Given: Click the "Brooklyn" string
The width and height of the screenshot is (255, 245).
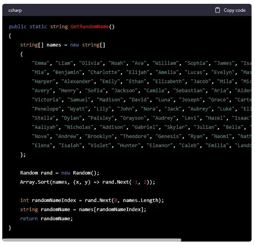Looking at the screenshot, I should pyautogui.click(x=100, y=136).
